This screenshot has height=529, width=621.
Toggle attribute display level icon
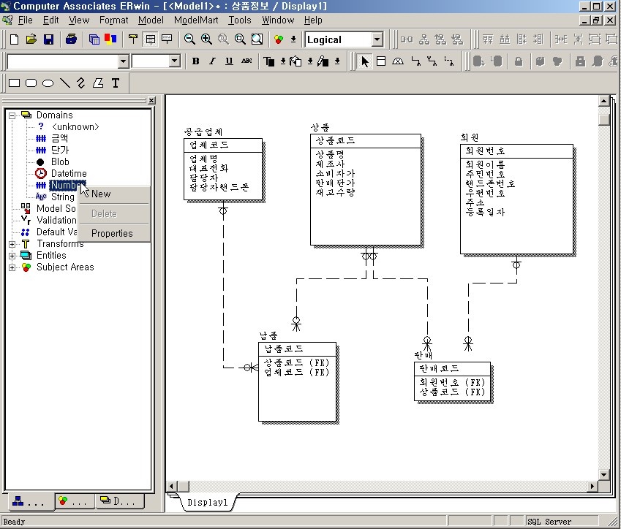(151, 39)
